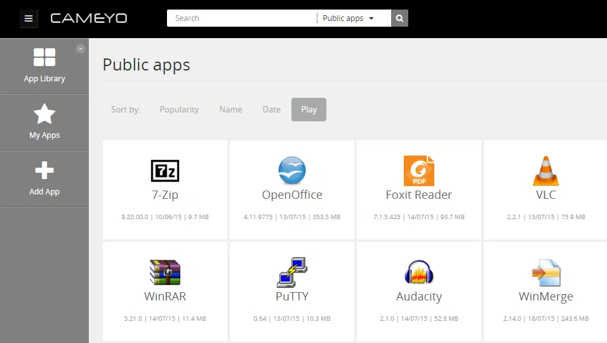Click the WinMerge title text

coord(546,297)
